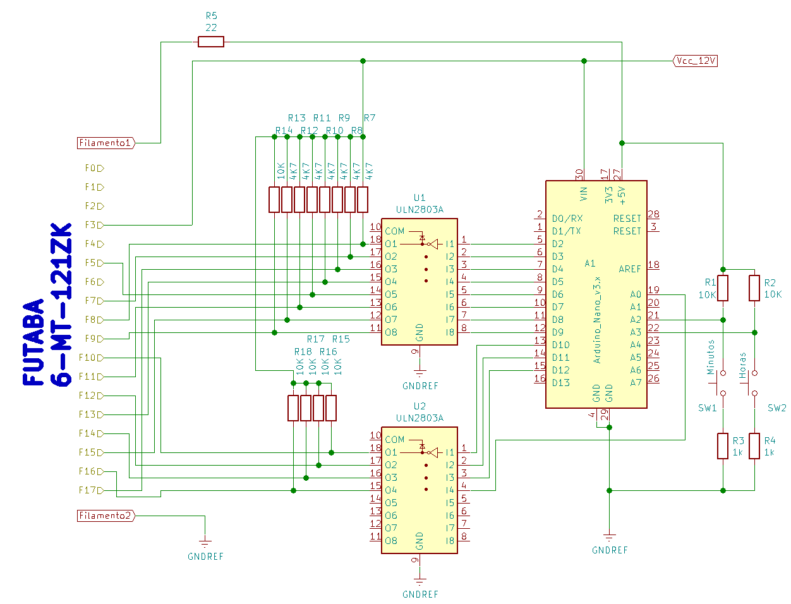
Task: Click the I8 input pin label on U2
Action: (450, 541)
